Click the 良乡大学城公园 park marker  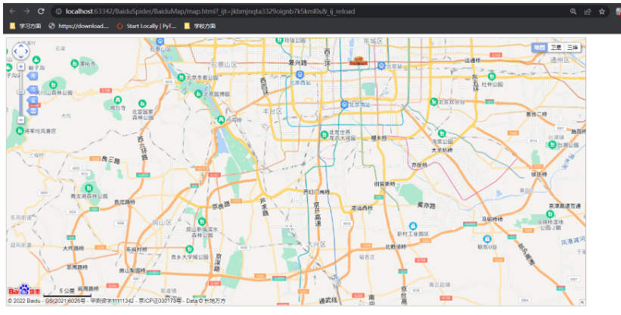click(x=189, y=249)
